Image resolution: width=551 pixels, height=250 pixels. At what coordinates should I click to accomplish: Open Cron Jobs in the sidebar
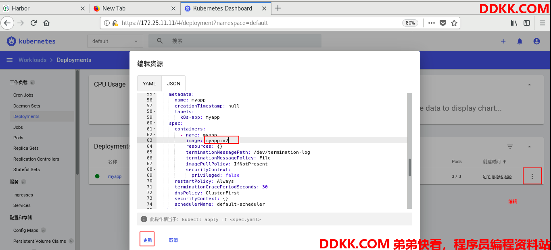23,95
